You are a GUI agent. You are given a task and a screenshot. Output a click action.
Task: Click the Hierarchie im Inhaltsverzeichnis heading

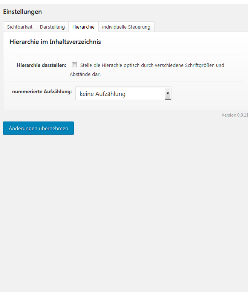click(x=55, y=42)
